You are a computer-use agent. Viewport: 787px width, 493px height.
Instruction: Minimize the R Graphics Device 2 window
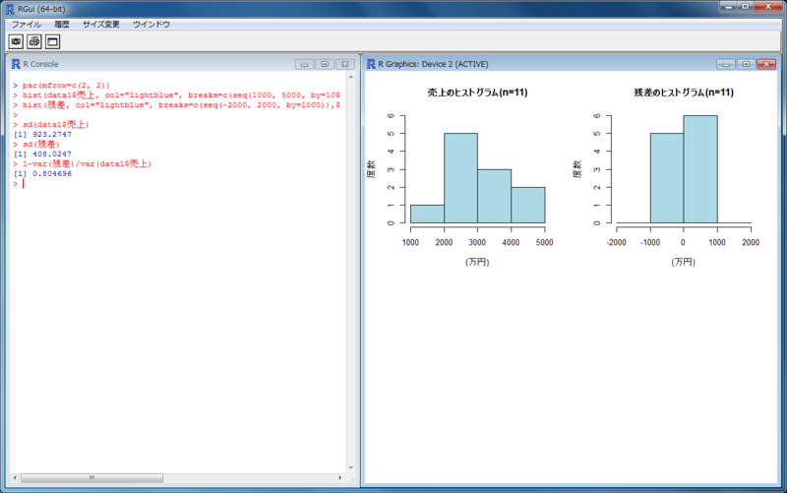pos(725,64)
